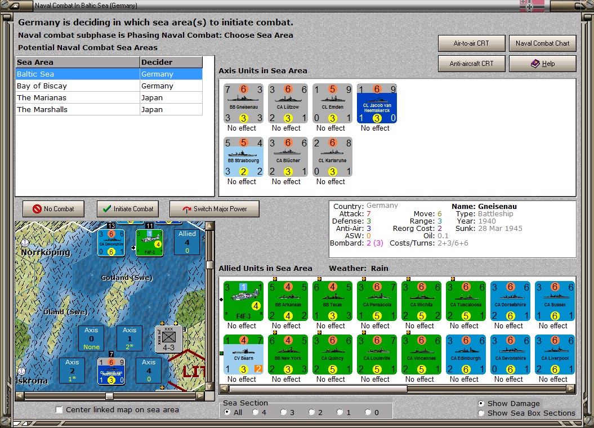Select The Marshalls sea area row
This screenshot has width=594, height=428.
109,109
